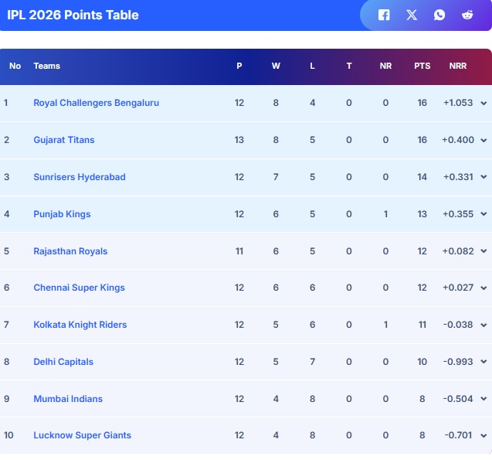Expand Gujarat Titans row chevron

(x=484, y=140)
